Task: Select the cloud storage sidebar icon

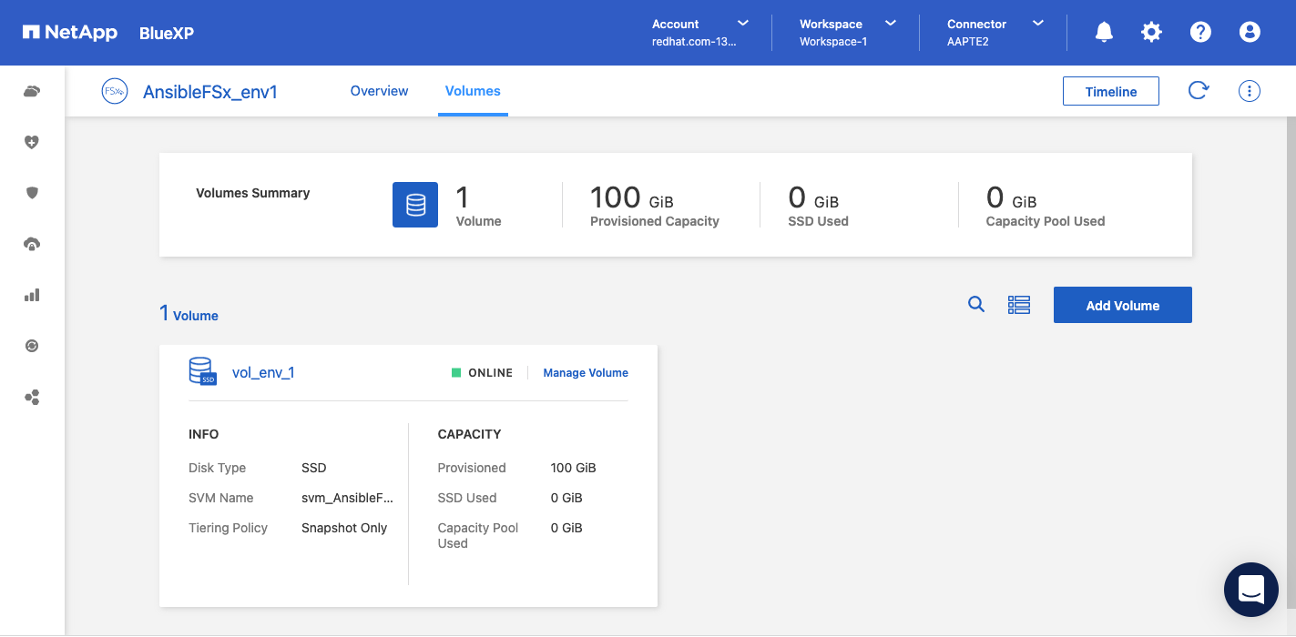Action: 32,91
